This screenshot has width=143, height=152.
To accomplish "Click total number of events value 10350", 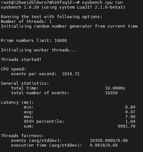I will pyautogui.click(x=111, y=93).
